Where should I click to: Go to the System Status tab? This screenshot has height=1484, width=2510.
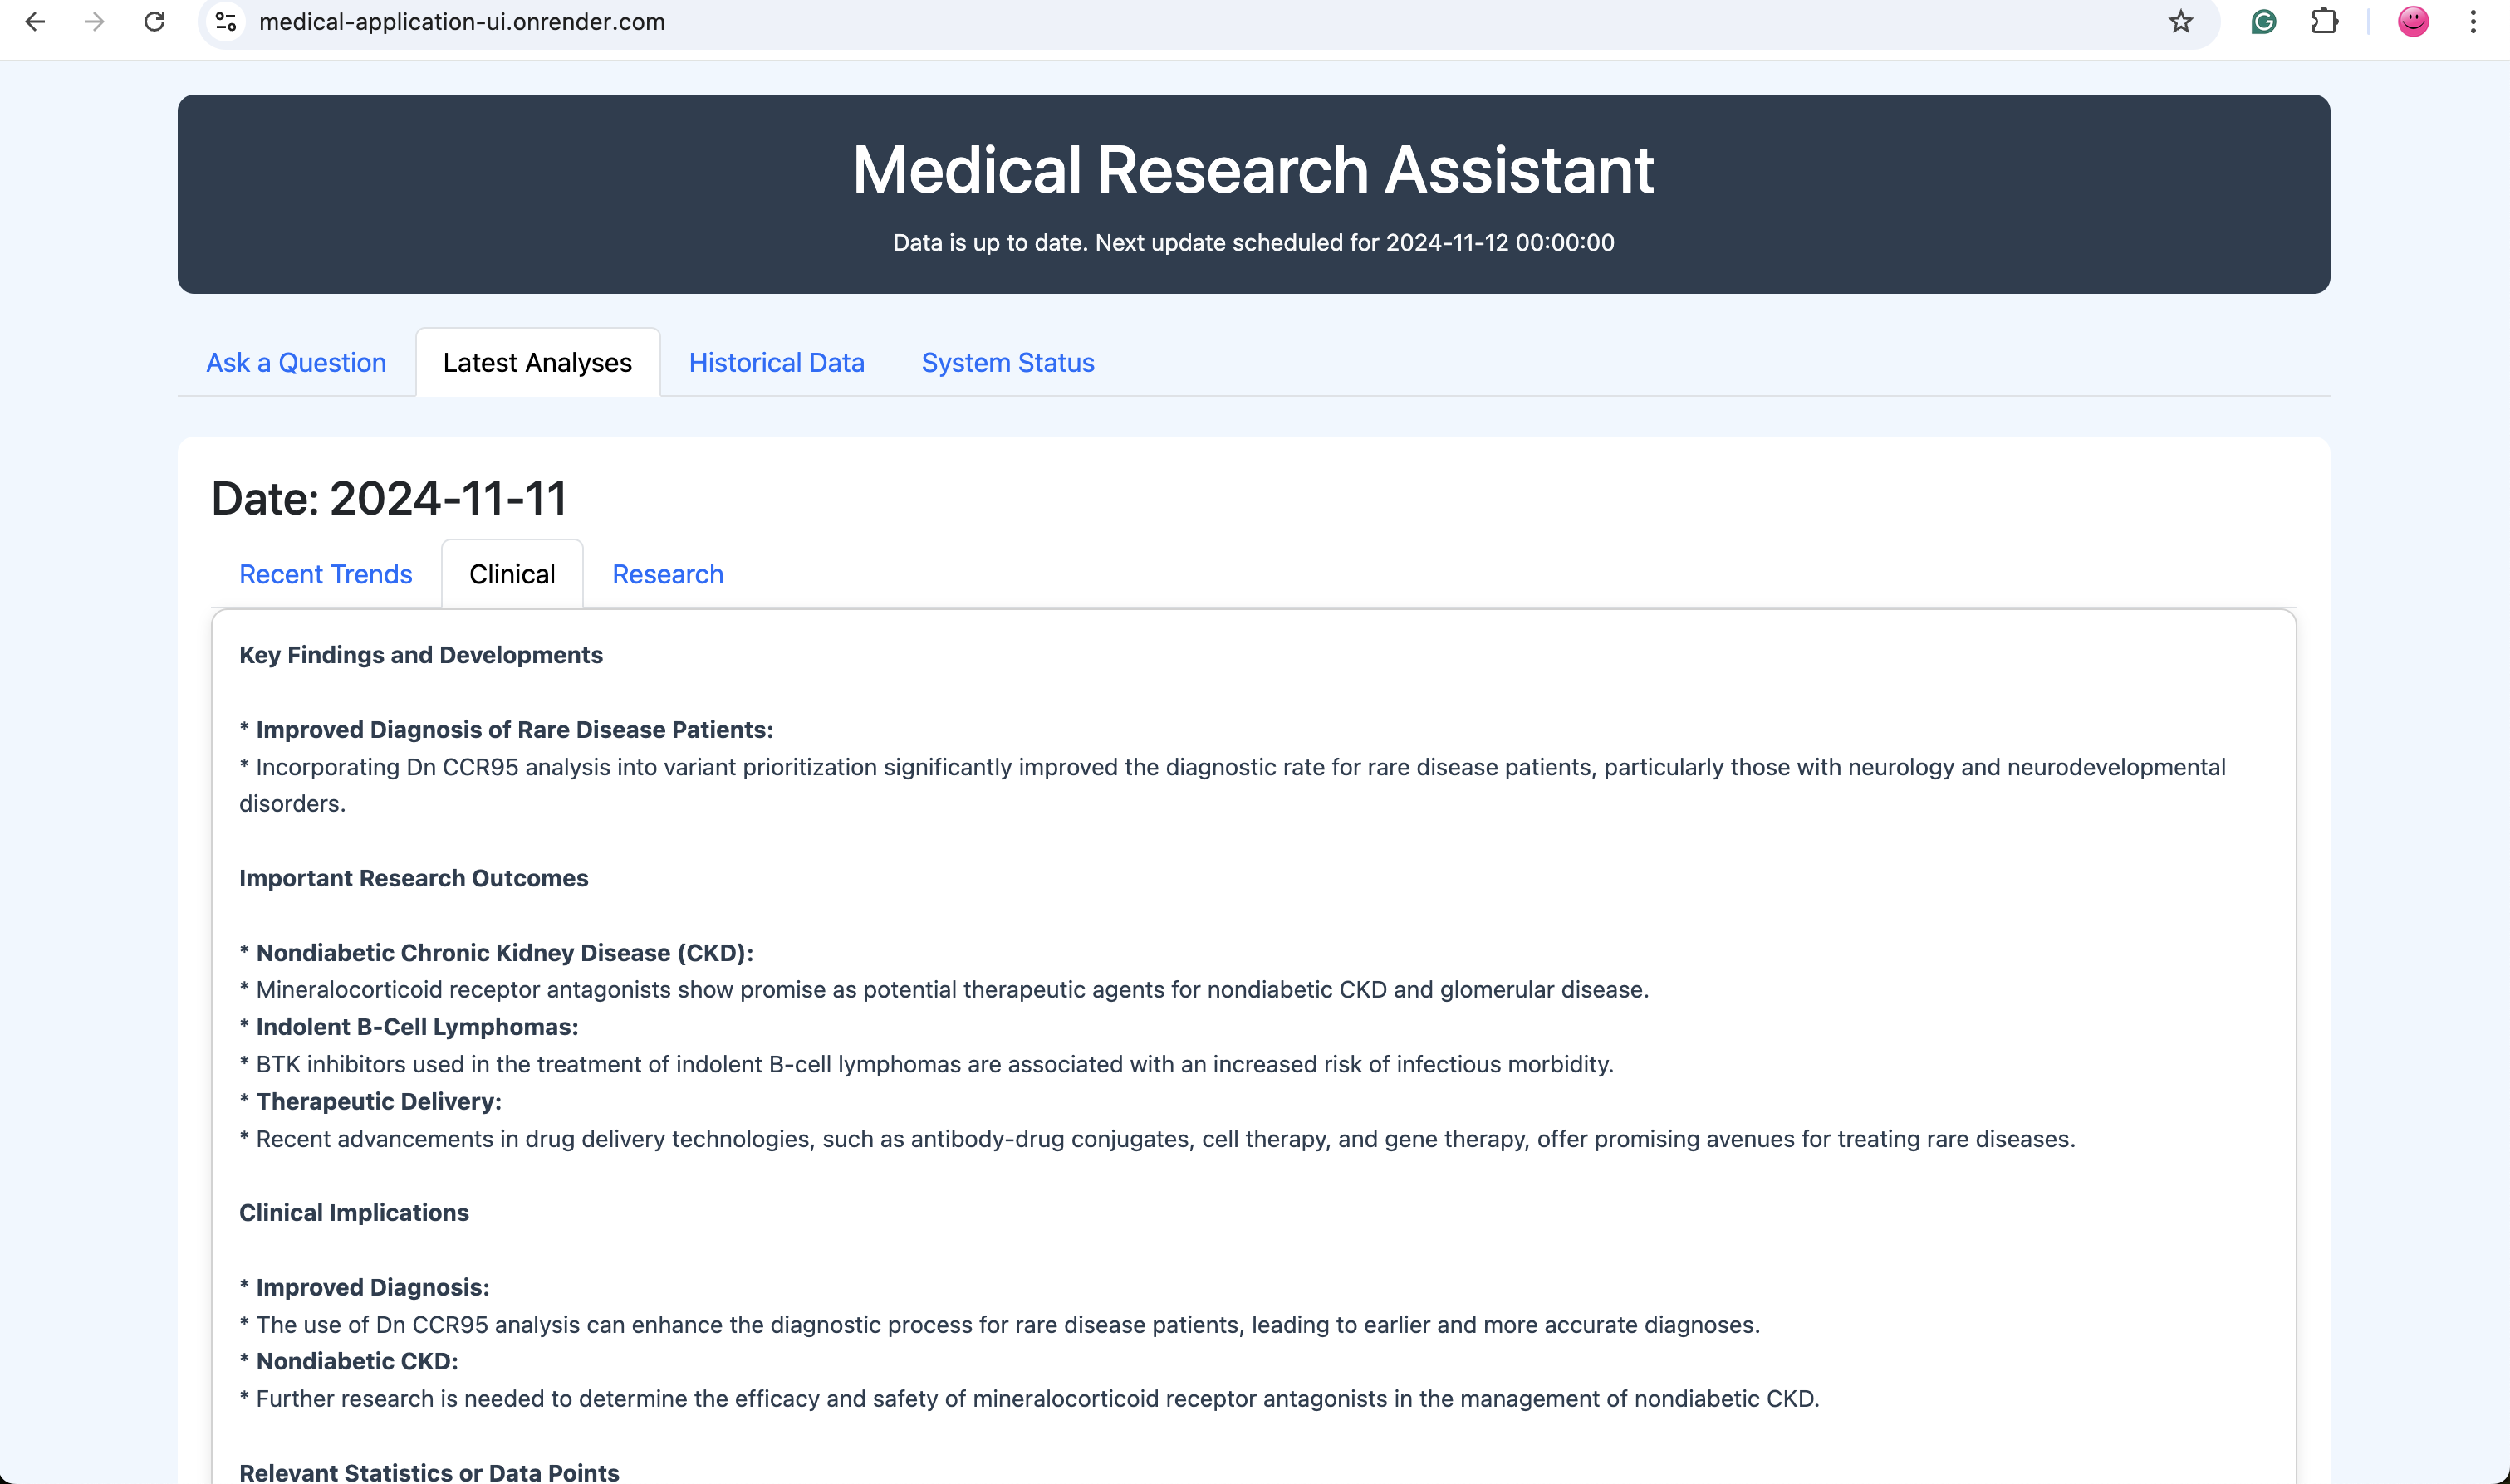1007,362
